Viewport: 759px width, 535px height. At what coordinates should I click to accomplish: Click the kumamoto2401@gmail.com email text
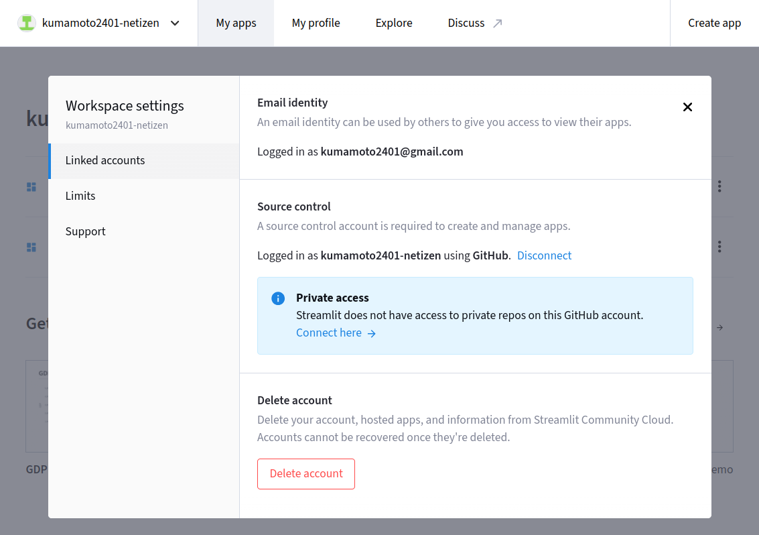[392, 152]
